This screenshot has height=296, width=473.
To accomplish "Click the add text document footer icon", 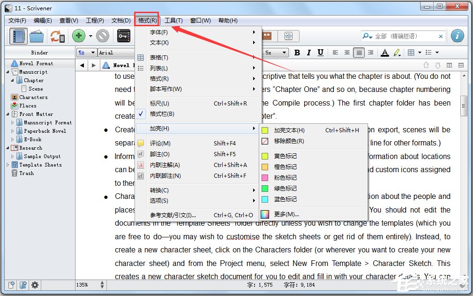I will (x=11, y=285).
